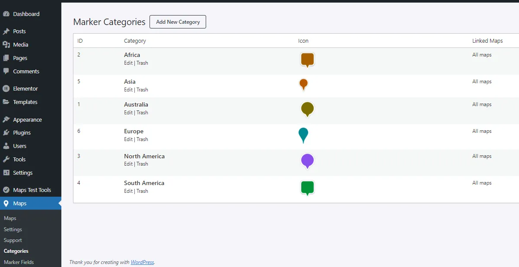Click the brown Africa marker icon
Screen dimensions: 519x267
[307, 60]
